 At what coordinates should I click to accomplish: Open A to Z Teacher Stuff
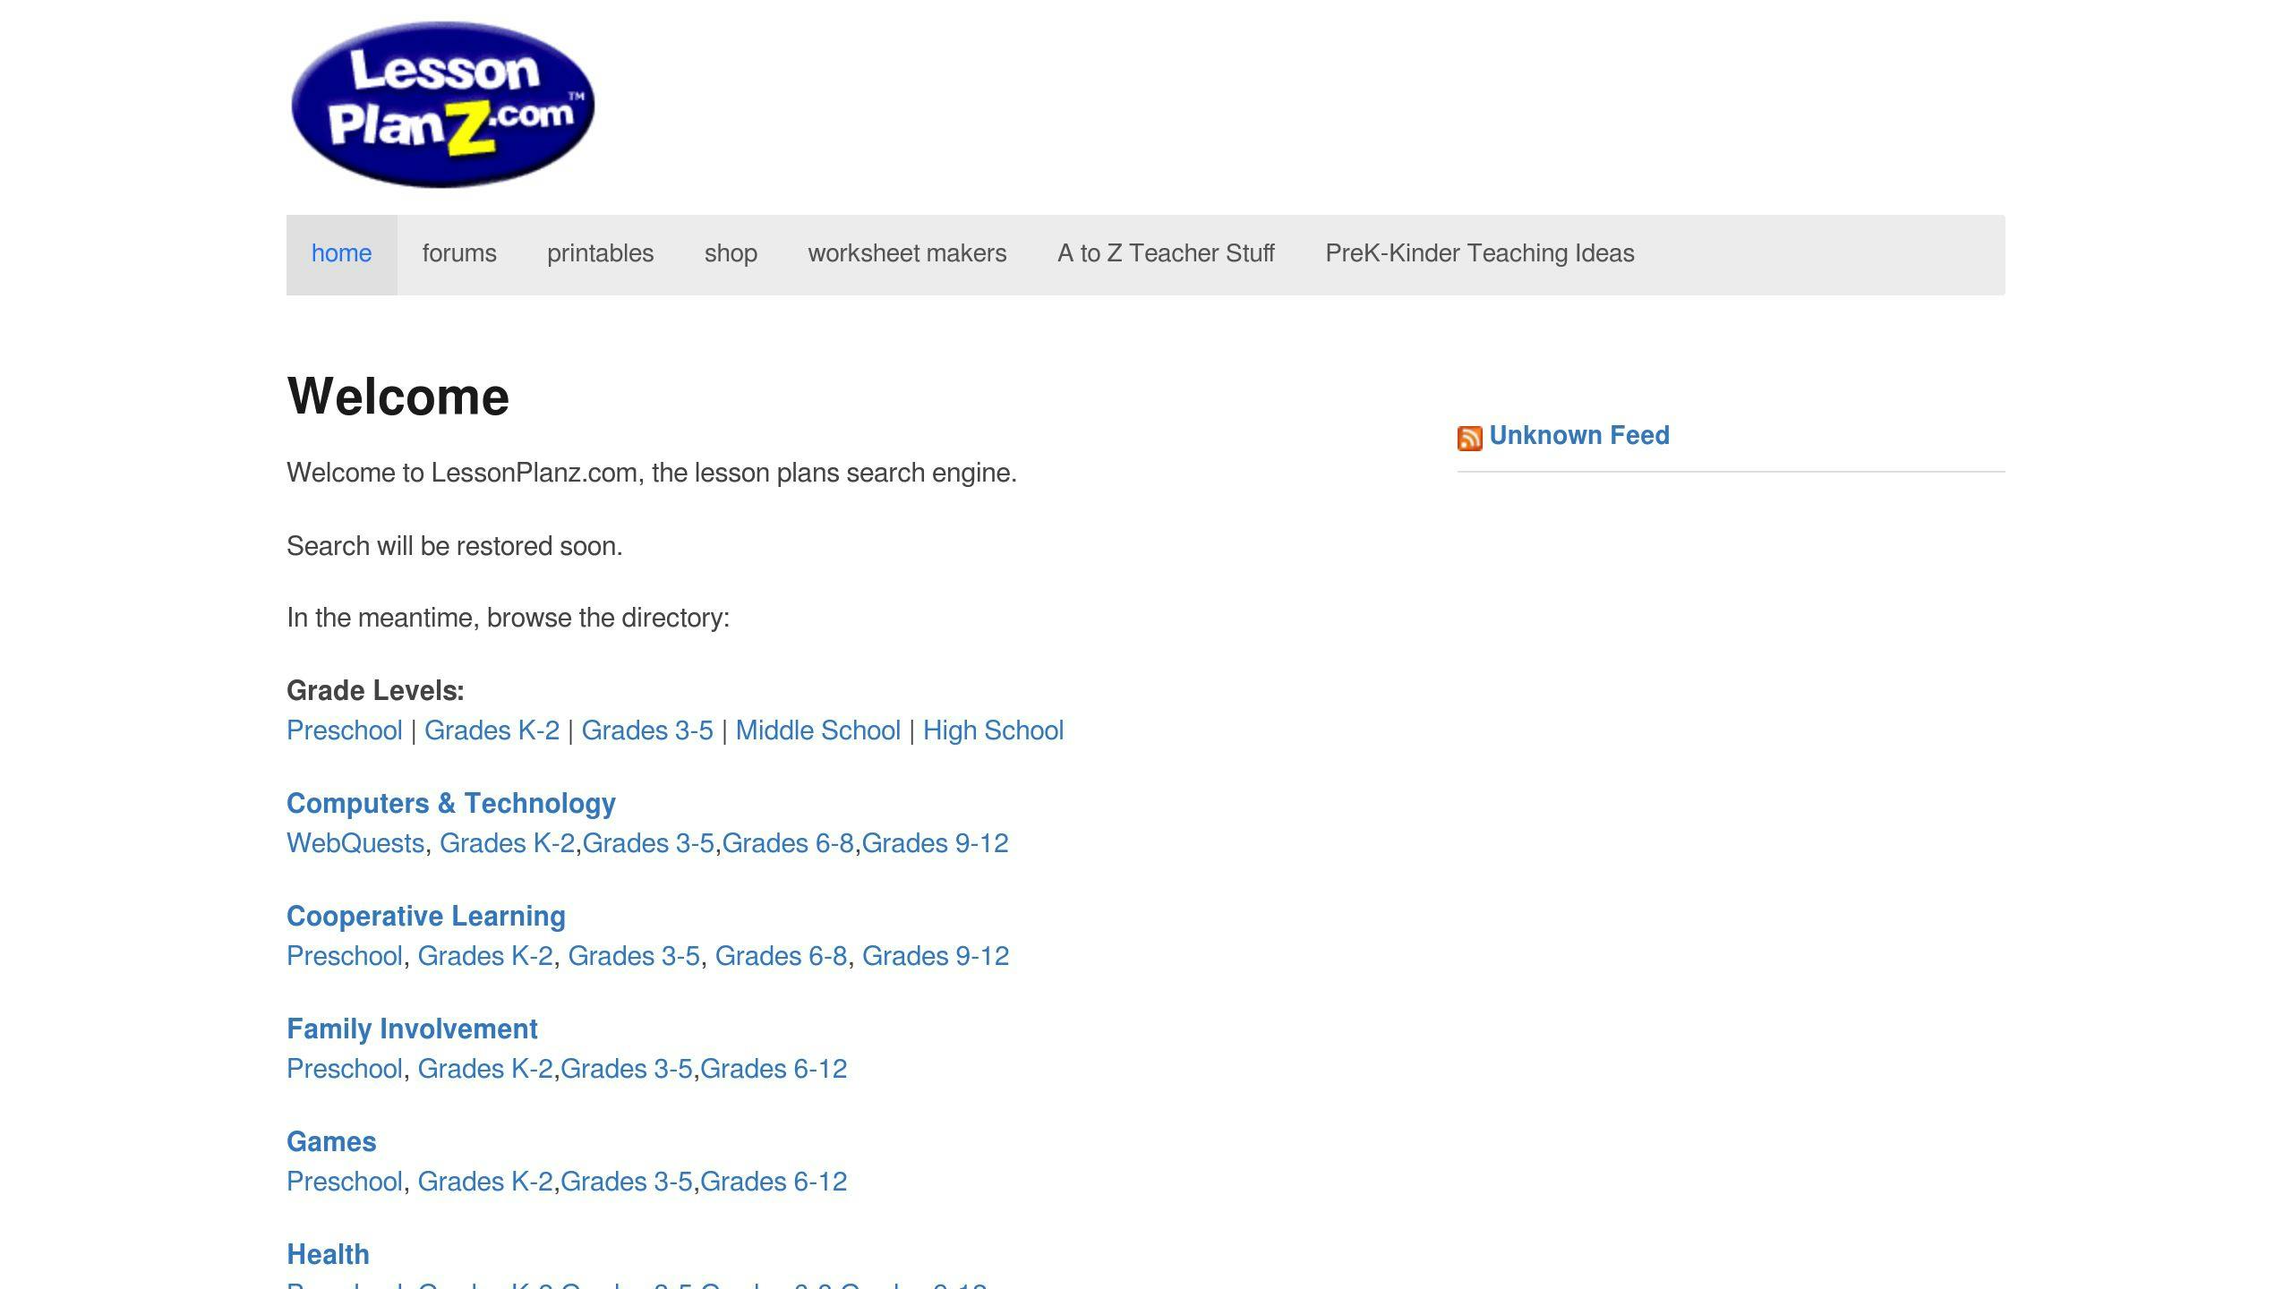point(1166,253)
